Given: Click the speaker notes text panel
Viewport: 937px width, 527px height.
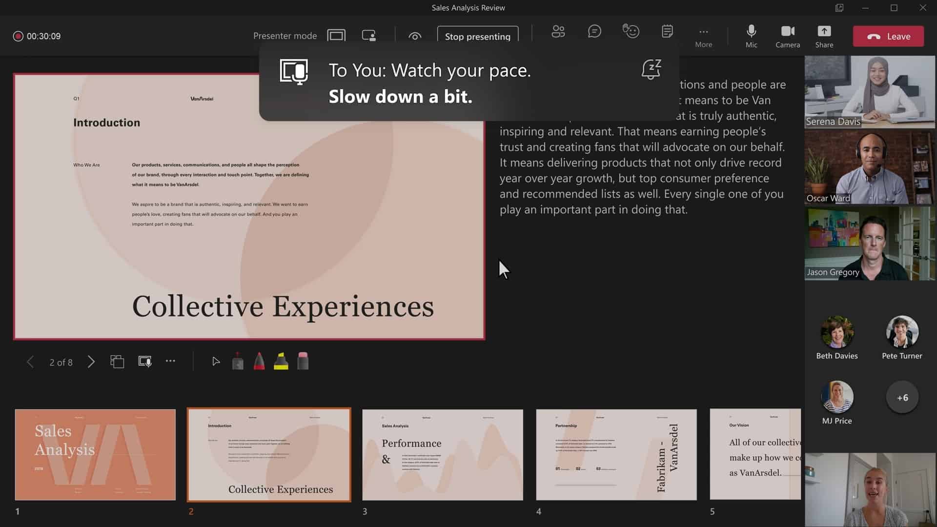Looking at the screenshot, I should [643, 146].
